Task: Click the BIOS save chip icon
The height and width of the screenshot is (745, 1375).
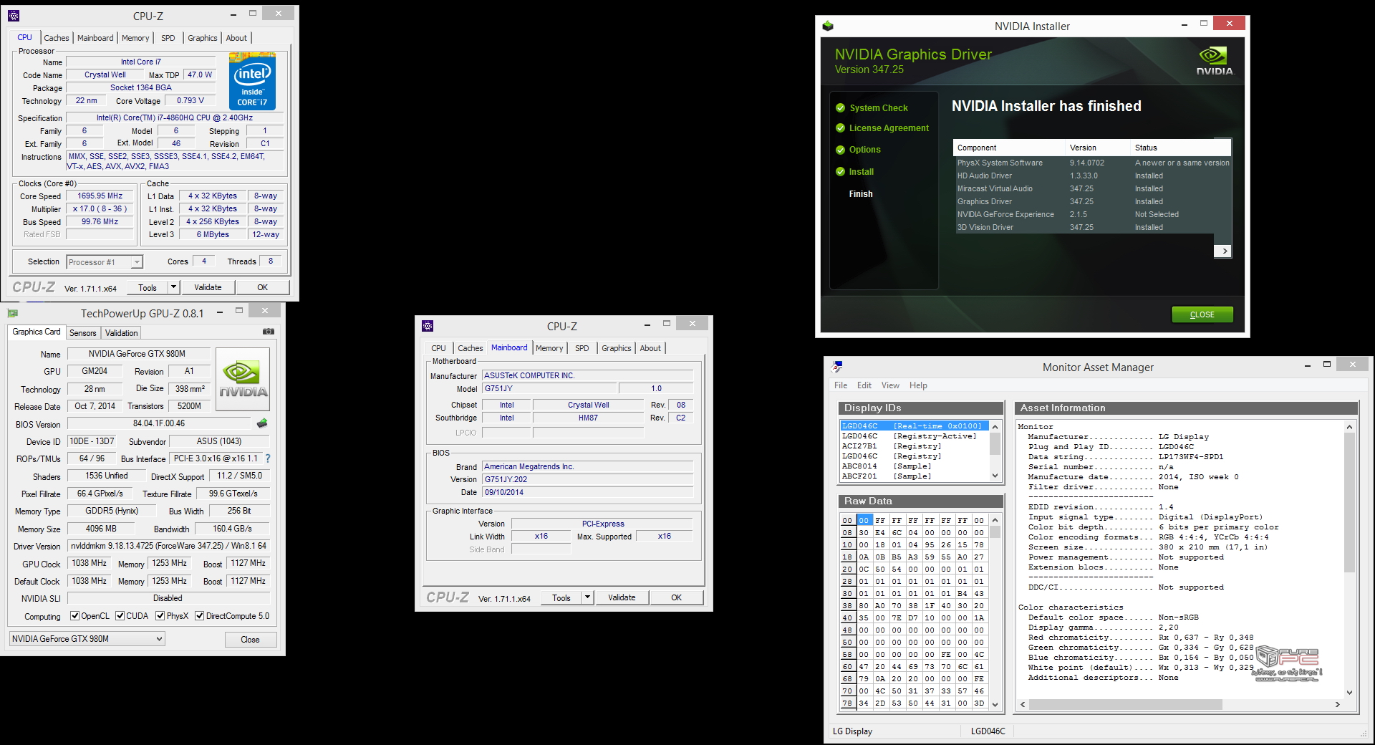Action: coord(262,423)
